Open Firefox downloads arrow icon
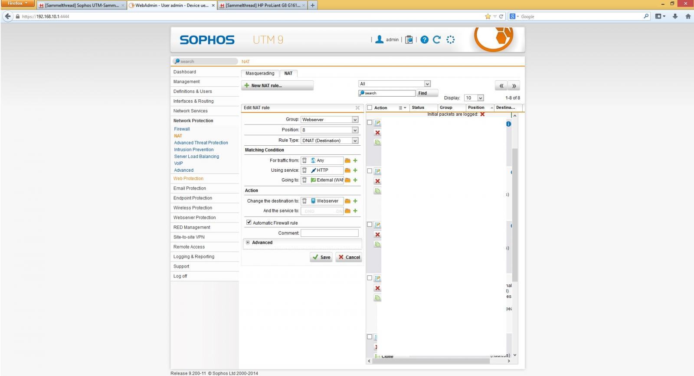This screenshot has width=694, height=376. (675, 16)
